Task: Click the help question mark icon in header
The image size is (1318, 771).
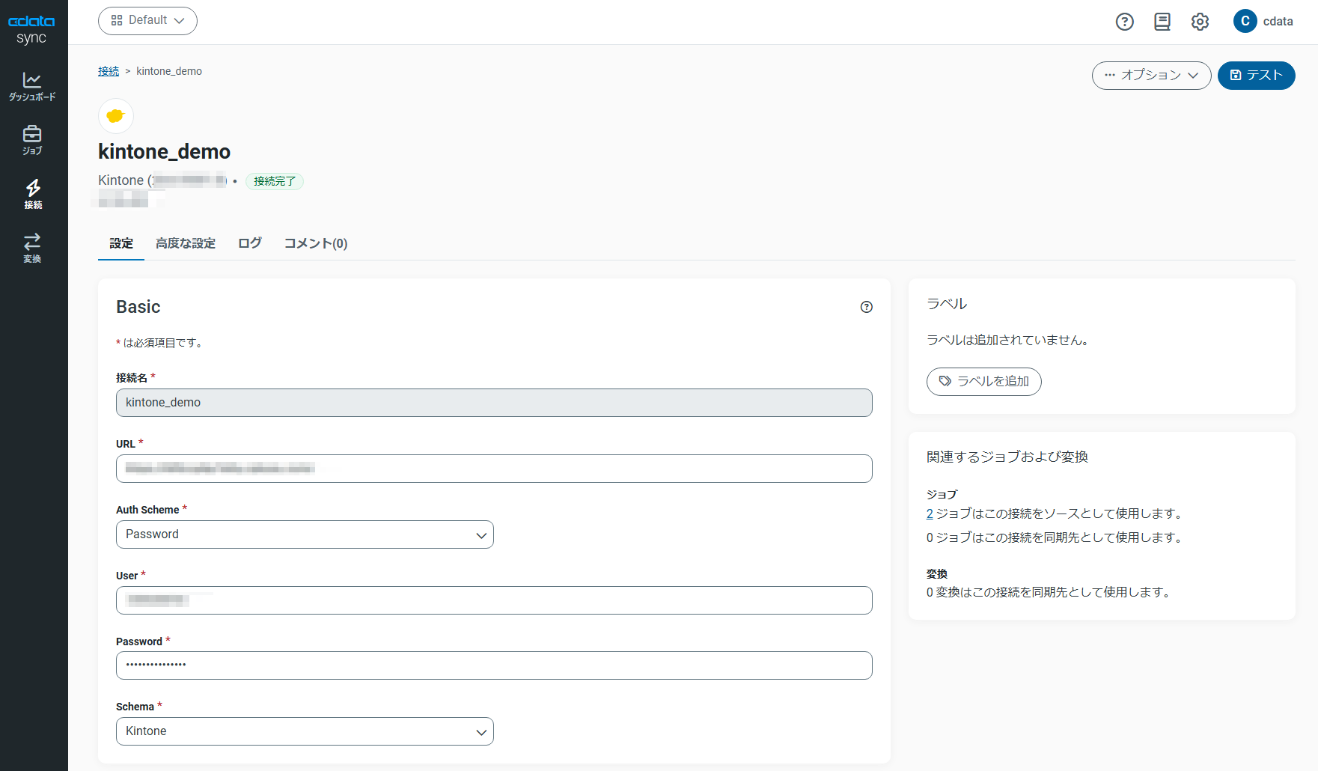Action: click(1124, 22)
